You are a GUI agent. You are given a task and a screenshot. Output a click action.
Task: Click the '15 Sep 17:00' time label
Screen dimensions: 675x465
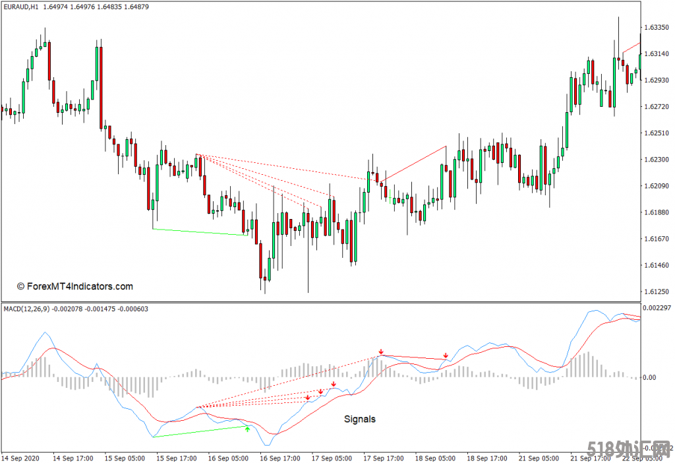(x=177, y=458)
